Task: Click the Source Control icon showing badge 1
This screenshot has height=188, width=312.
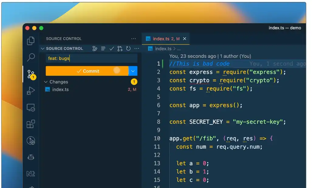Action: 31,74
